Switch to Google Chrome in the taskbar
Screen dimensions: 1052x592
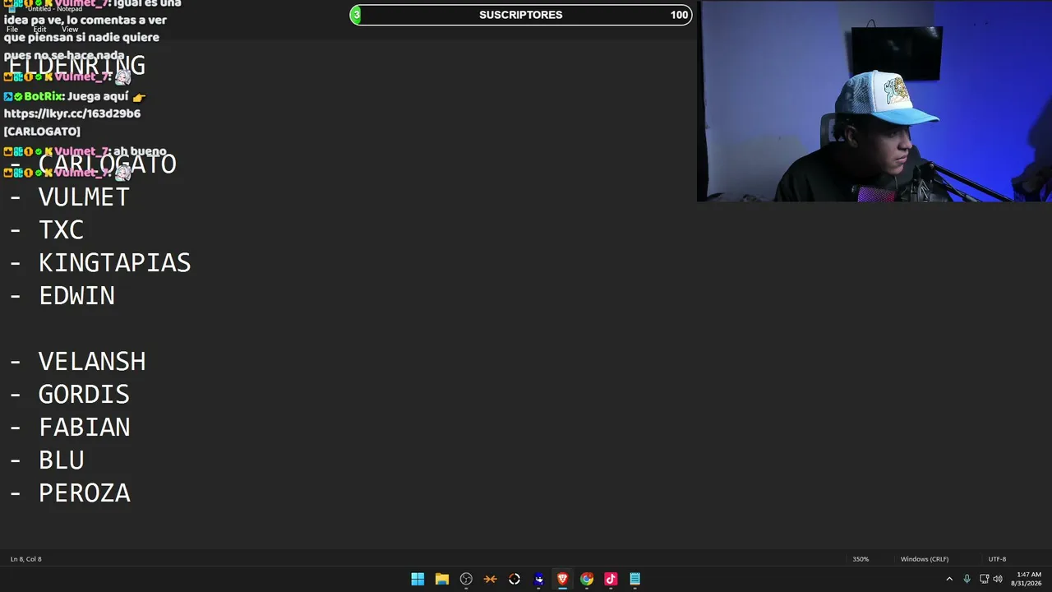tap(587, 579)
